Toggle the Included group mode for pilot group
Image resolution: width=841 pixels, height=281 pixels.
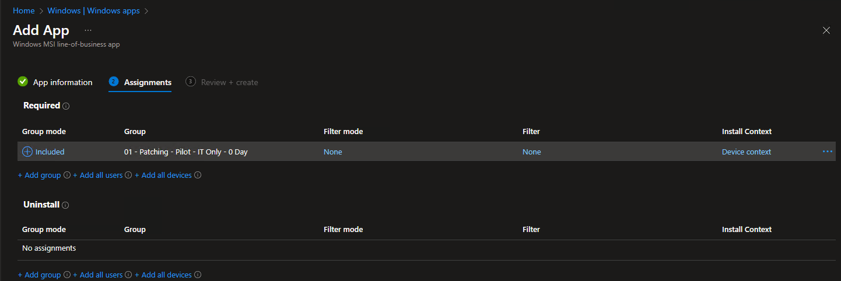(43, 152)
